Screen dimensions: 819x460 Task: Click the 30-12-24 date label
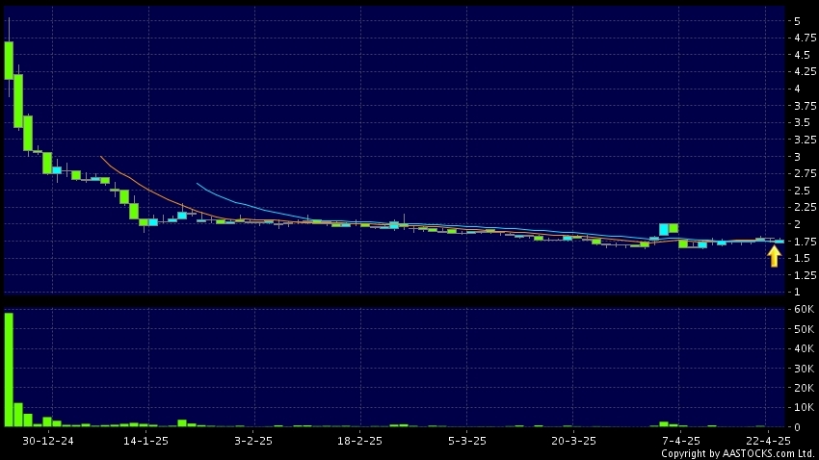[x=48, y=441]
